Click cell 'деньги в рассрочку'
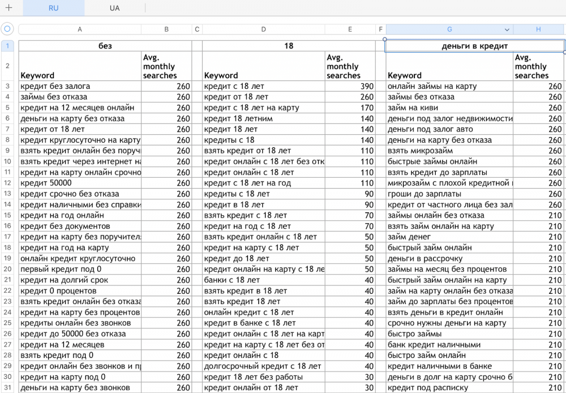This screenshot has height=393, width=566. pos(449,259)
